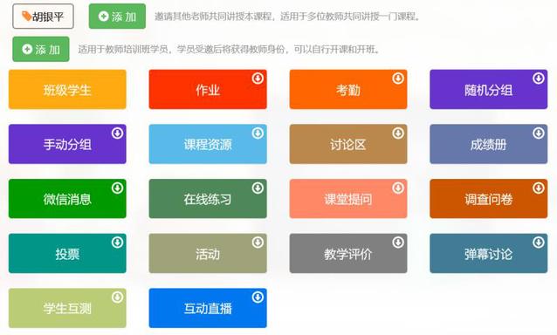
Task: Select the 在线练习 tile
Action: [x=208, y=199]
